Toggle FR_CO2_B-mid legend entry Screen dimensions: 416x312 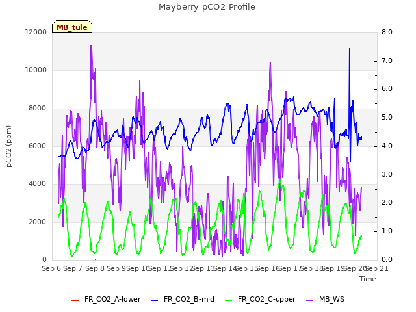point(183,299)
